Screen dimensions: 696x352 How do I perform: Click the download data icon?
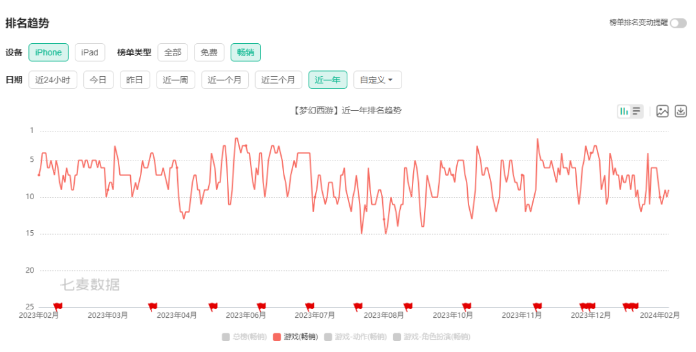[681, 111]
